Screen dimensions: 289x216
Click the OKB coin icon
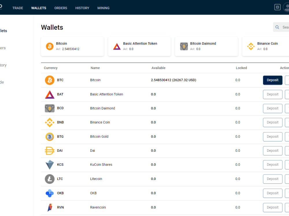pyautogui.click(x=50, y=193)
